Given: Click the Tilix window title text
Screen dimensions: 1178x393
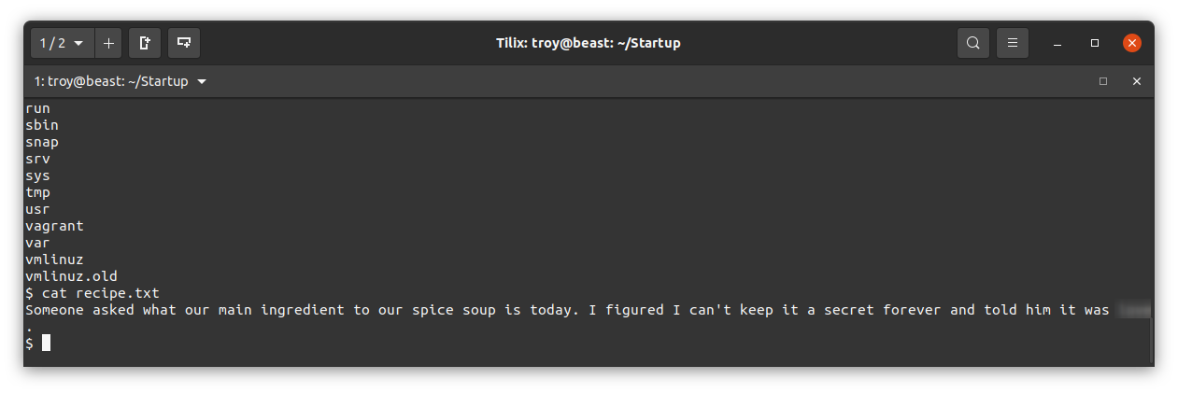Looking at the screenshot, I should click(x=588, y=43).
